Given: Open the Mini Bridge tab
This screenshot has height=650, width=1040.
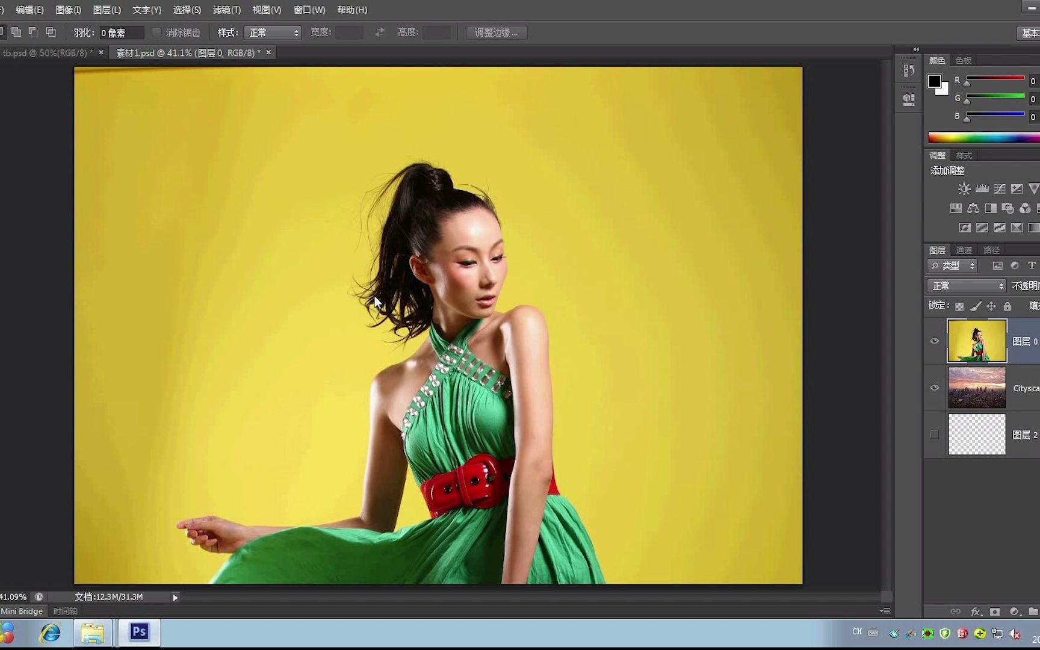Looking at the screenshot, I should tap(22, 611).
